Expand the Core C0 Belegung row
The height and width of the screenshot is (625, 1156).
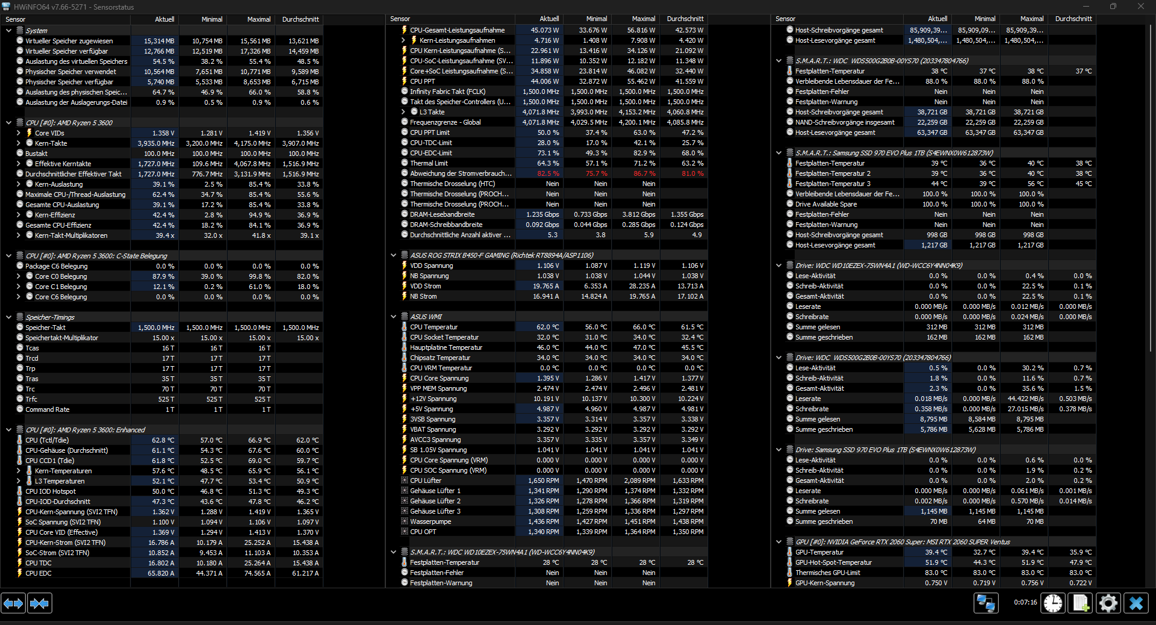click(18, 276)
